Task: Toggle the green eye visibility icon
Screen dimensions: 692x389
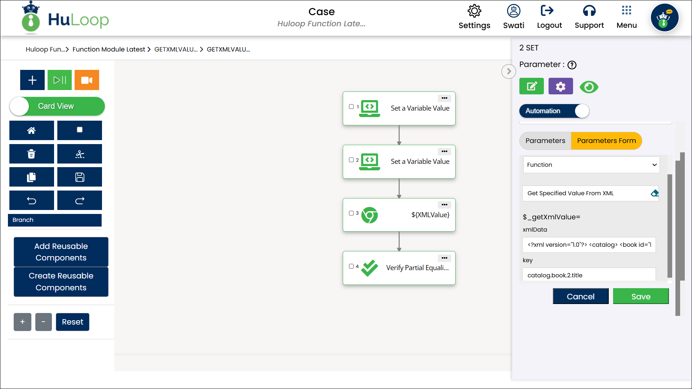Action: pos(589,87)
